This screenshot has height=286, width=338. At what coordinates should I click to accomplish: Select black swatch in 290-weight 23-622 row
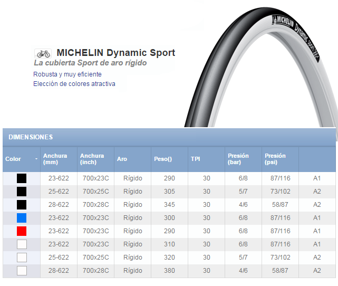(x=22, y=178)
